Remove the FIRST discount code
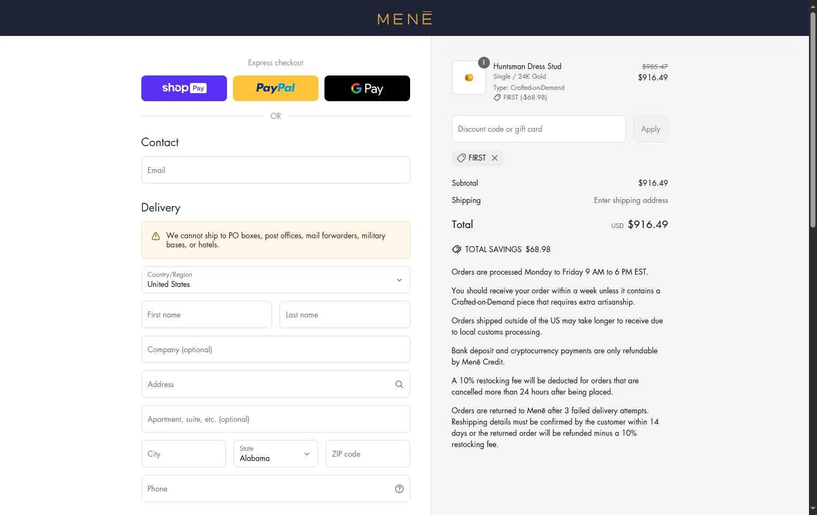Viewport: 817px width, 515px height. pyautogui.click(x=495, y=158)
